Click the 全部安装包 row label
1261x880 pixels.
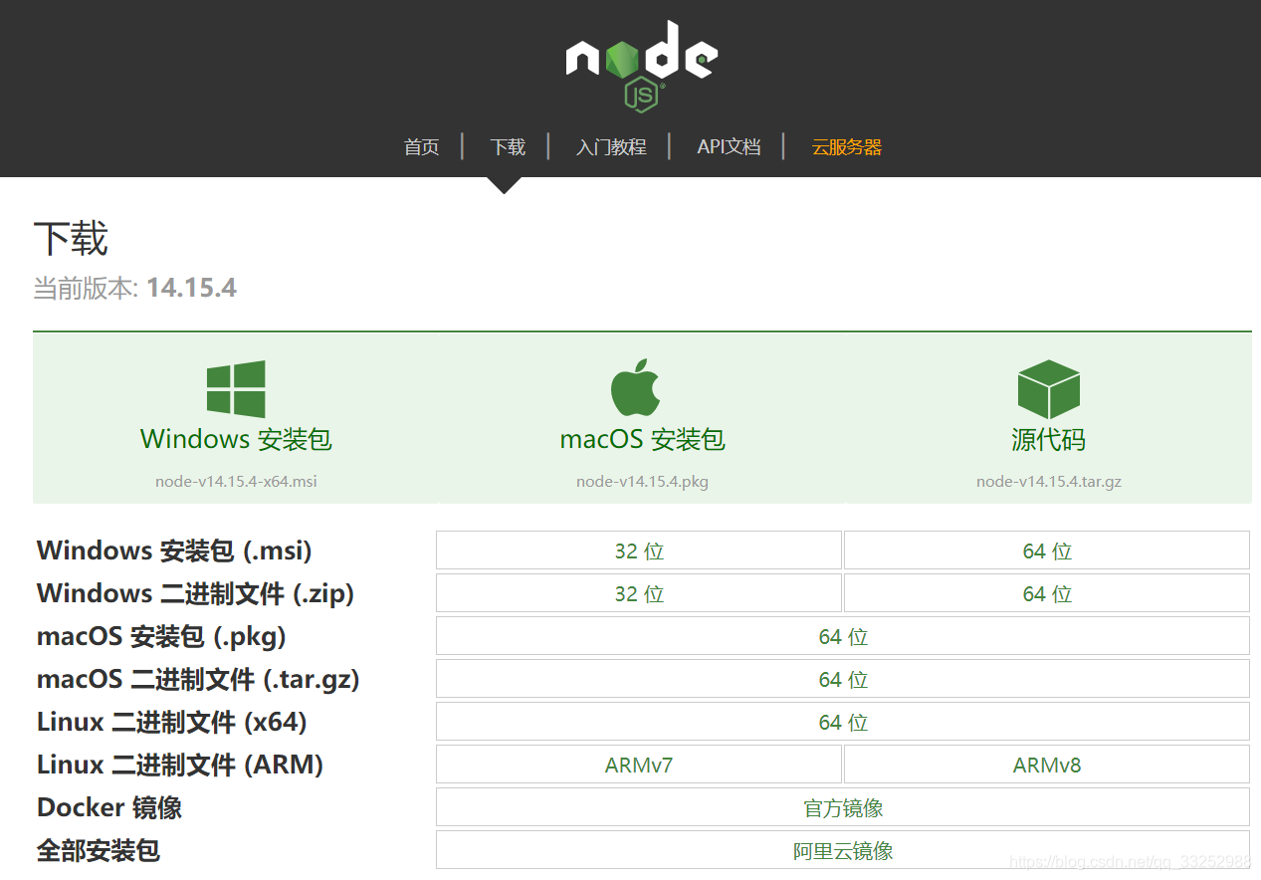98,850
